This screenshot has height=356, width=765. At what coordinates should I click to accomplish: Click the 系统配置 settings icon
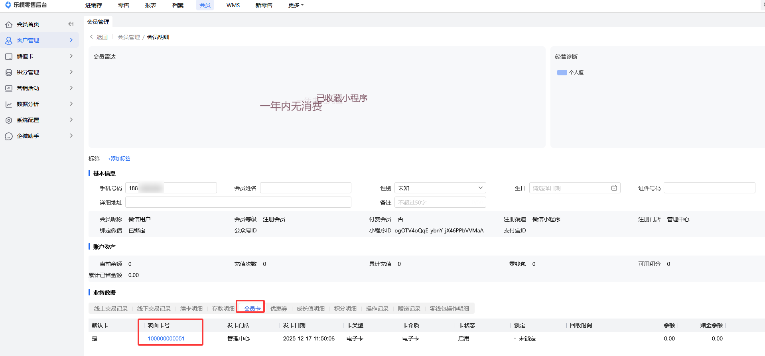(9, 120)
